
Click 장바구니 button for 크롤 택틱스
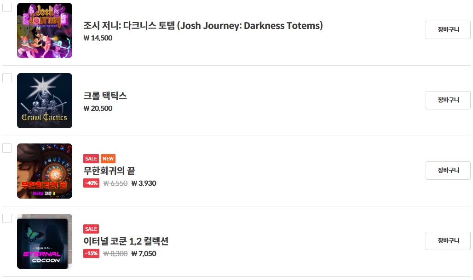[x=448, y=100]
